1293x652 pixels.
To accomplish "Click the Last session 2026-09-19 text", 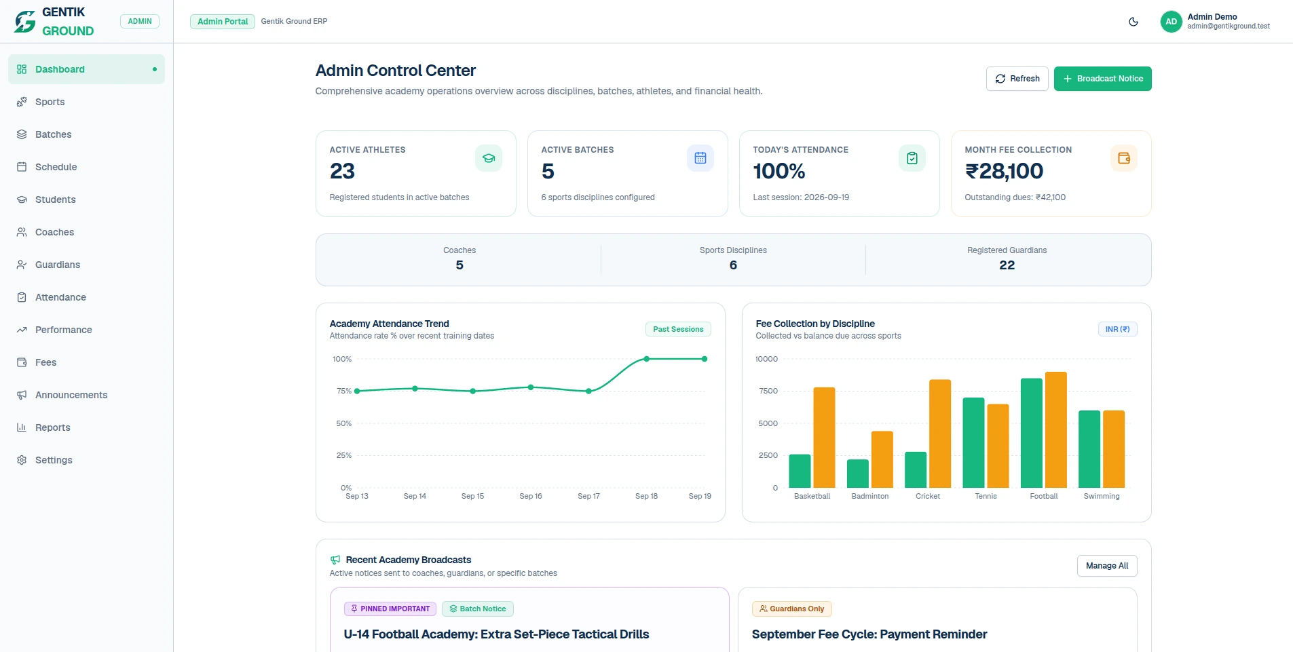I will point(801,197).
